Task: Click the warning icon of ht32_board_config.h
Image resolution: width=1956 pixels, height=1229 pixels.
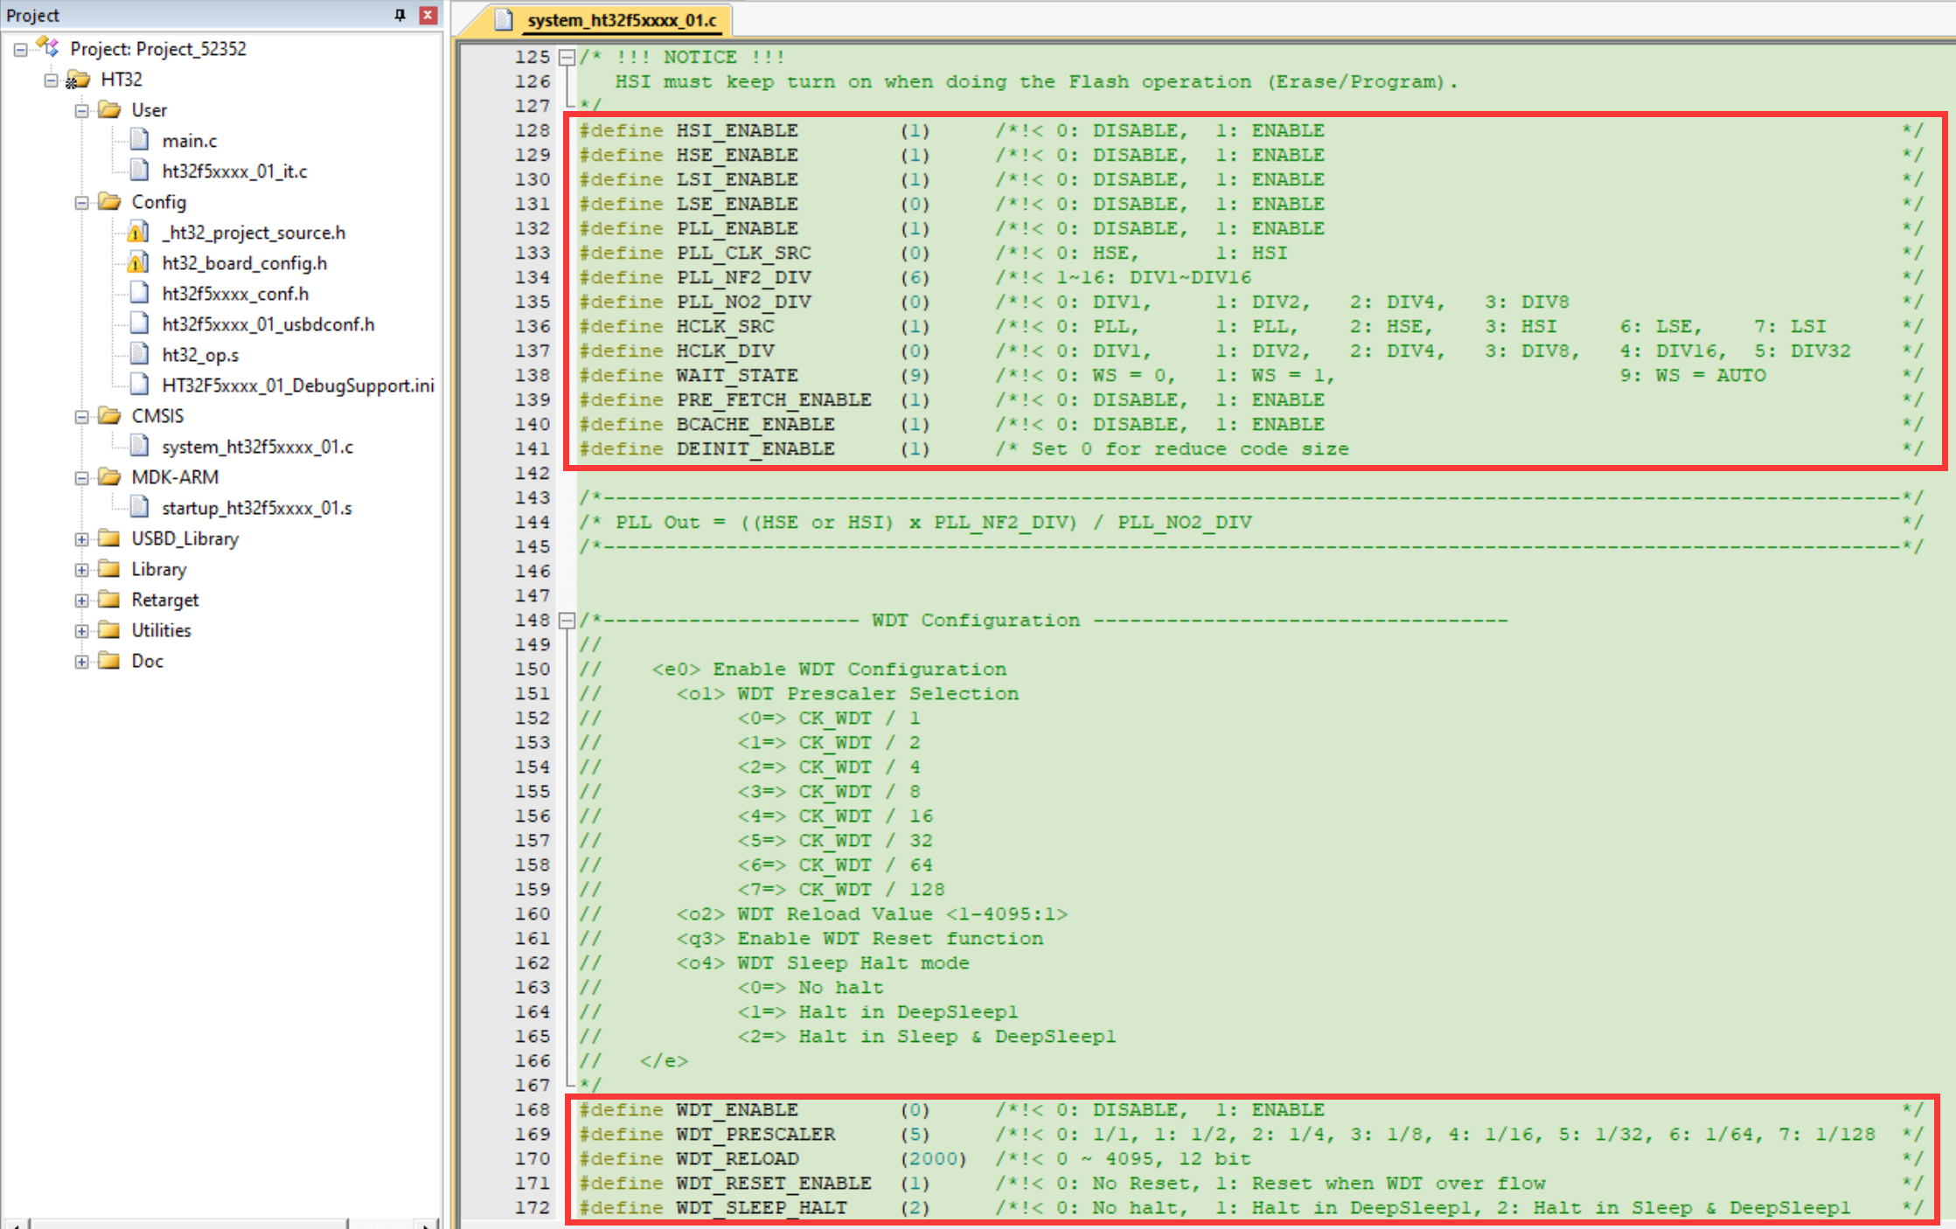Action: point(137,263)
